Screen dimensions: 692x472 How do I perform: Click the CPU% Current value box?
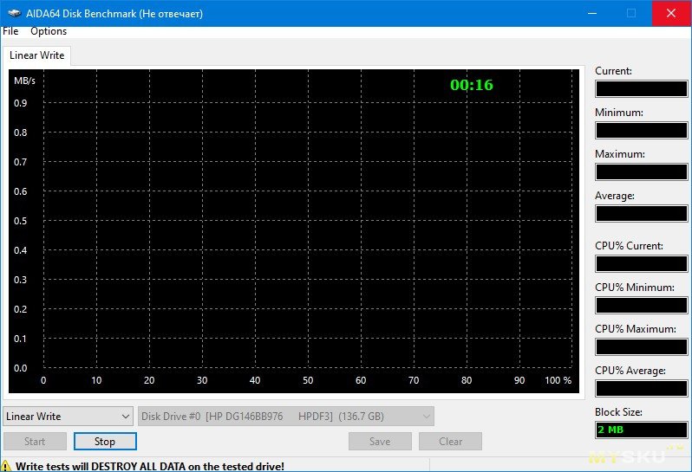click(x=641, y=263)
